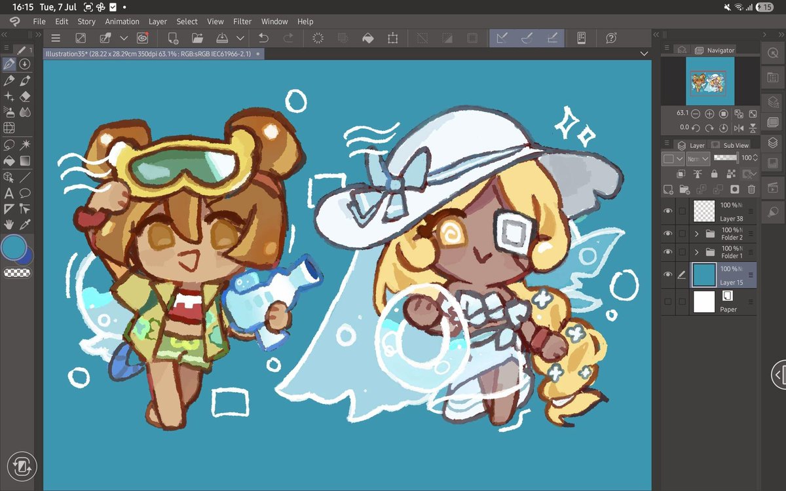Open the smartphone companion mode icon
The width and height of the screenshot is (786, 491).
tap(581, 38)
